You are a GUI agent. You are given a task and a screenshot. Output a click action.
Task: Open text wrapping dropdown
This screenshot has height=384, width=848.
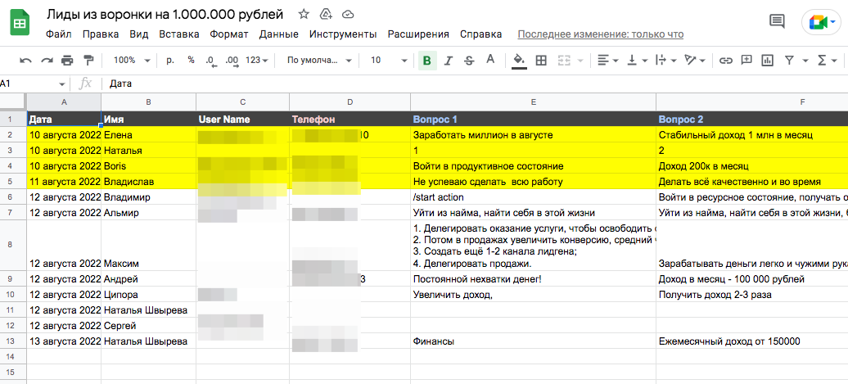coord(666,60)
